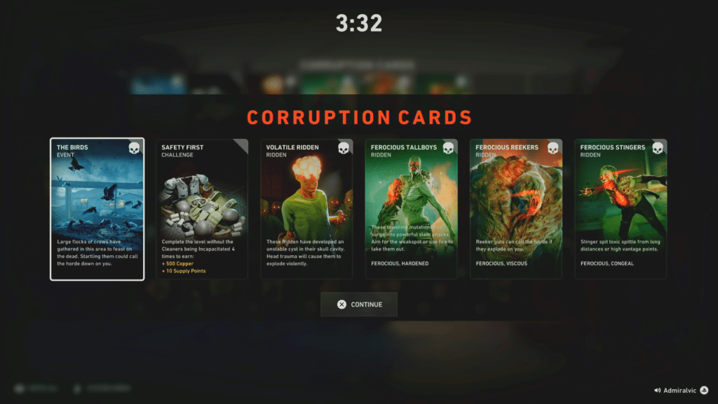This screenshot has width=718, height=404.
Task: Select the Ferocious Reekers card
Action: pos(516,209)
